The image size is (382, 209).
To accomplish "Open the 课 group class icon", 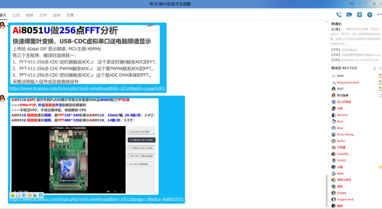I will [x=359, y=14].
